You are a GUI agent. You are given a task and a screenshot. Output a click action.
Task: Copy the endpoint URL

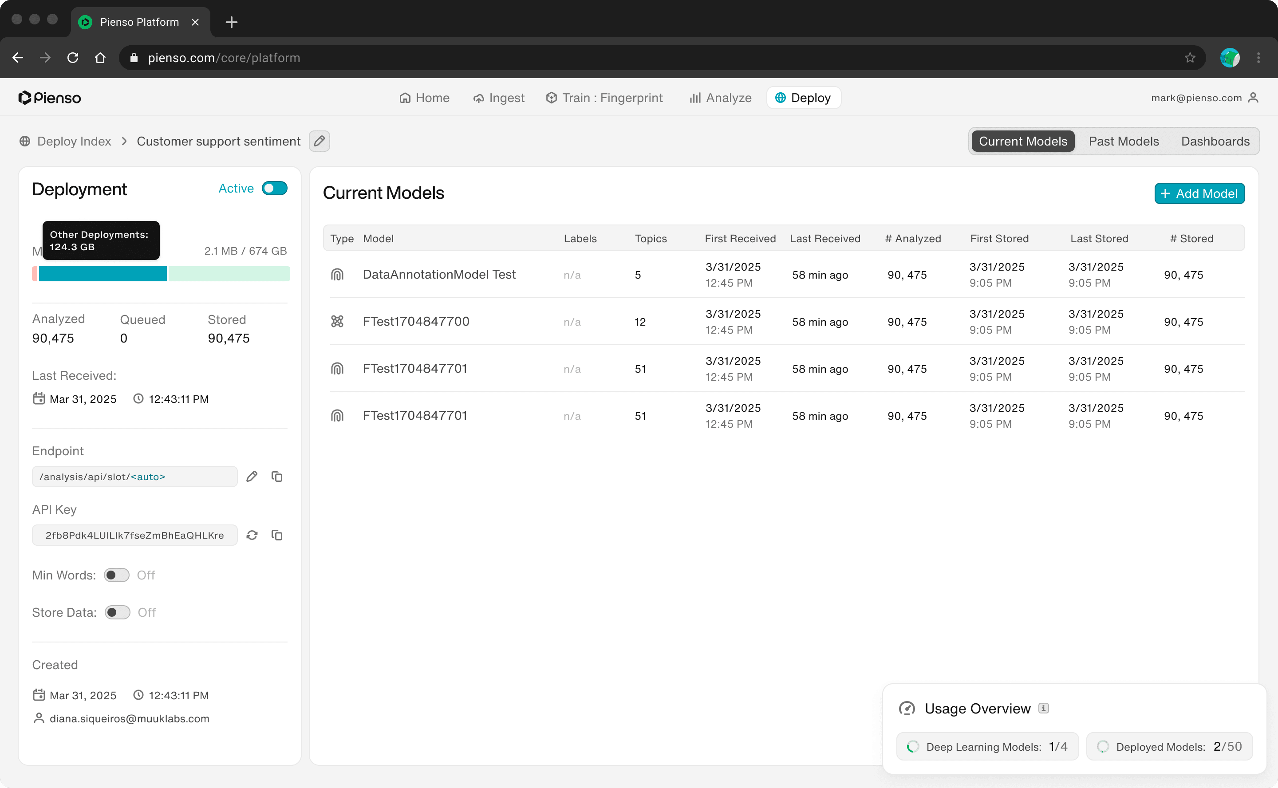click(x=277, y=477)
